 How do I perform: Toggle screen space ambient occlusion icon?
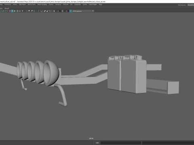pos(29,11)
